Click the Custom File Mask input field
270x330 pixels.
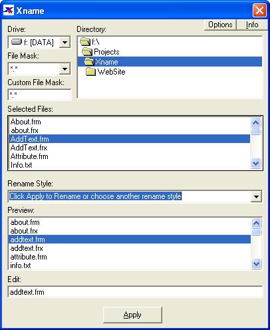point(39,94)
